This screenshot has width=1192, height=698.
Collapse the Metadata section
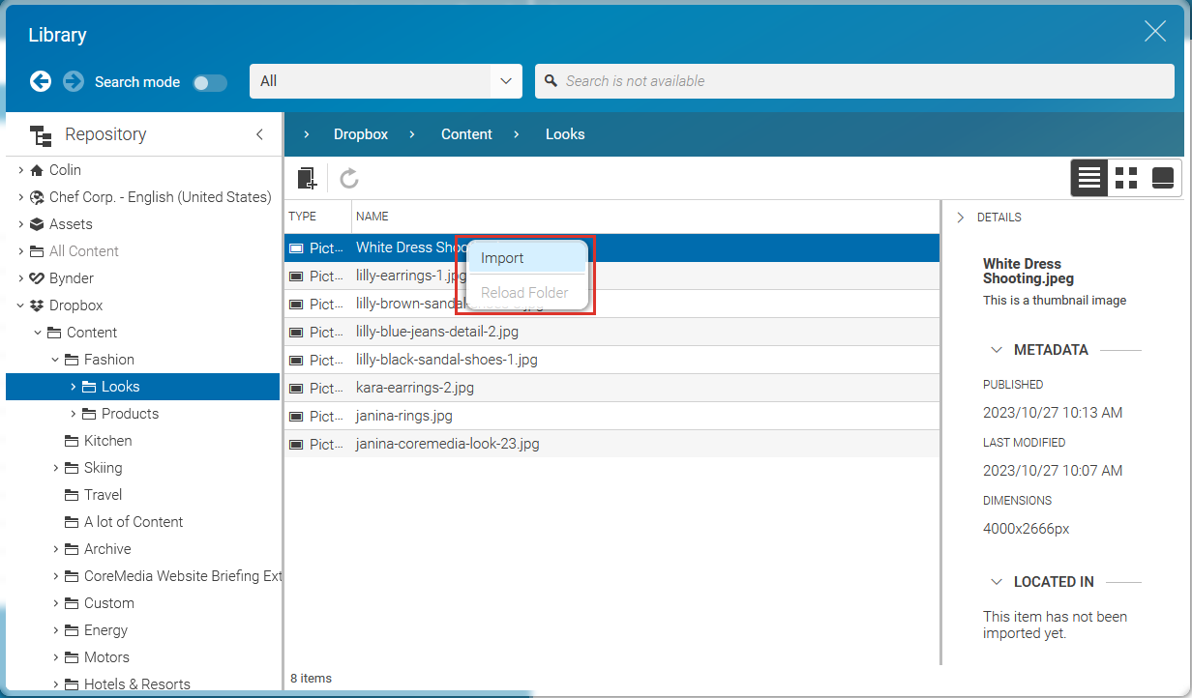click(997, 349)
